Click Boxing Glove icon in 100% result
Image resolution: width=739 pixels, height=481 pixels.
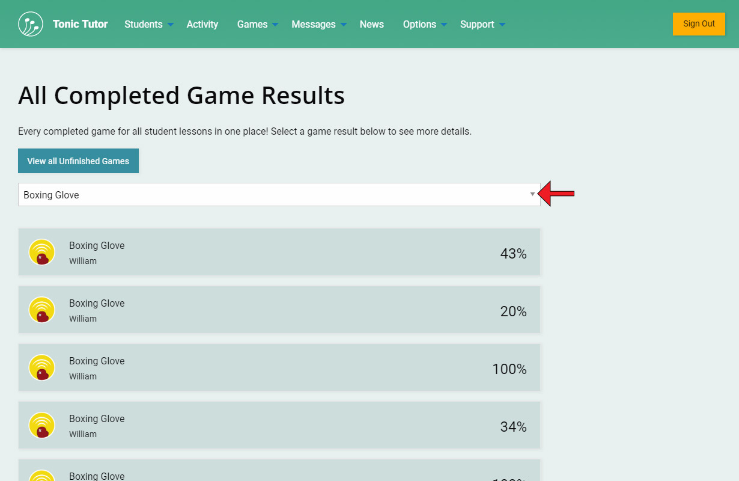click(42, 367)
